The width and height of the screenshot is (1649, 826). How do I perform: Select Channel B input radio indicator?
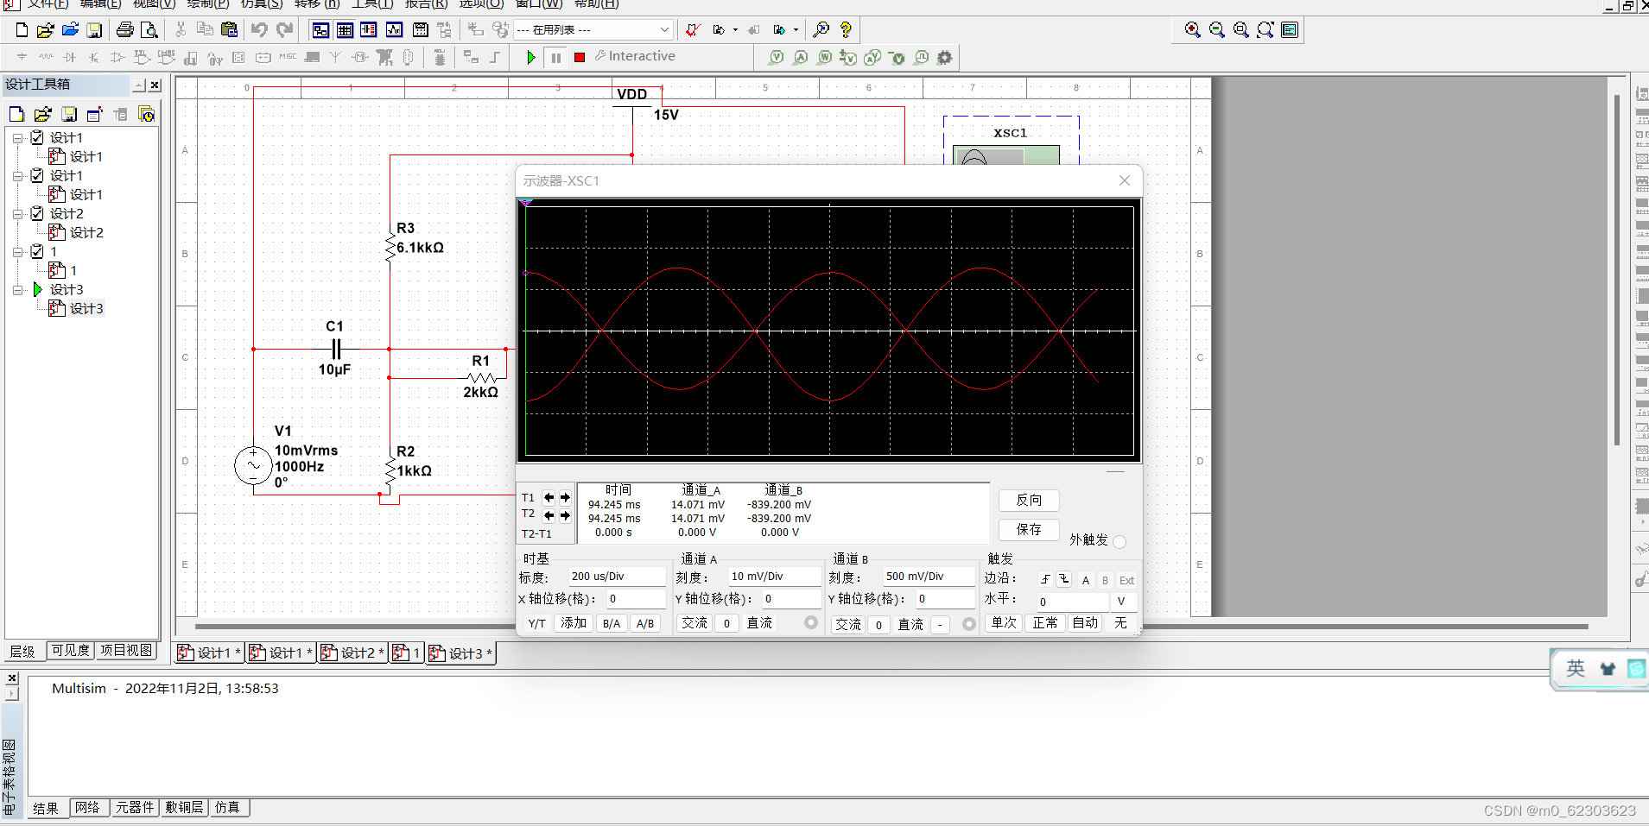(x=968, y=623)
